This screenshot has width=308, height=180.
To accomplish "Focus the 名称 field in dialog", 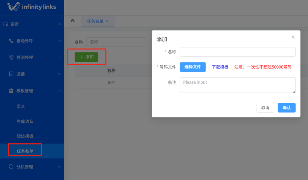I will [x=237, y=52].
